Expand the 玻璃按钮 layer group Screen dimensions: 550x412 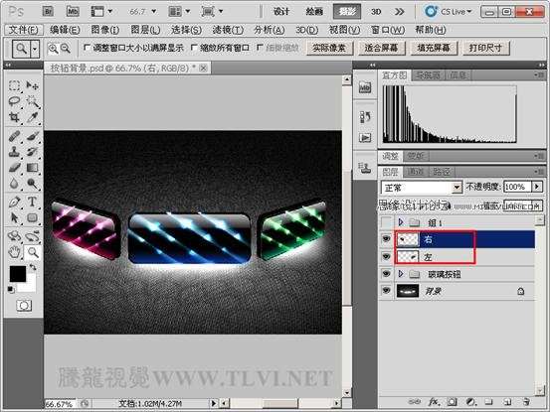coord(401,274)
